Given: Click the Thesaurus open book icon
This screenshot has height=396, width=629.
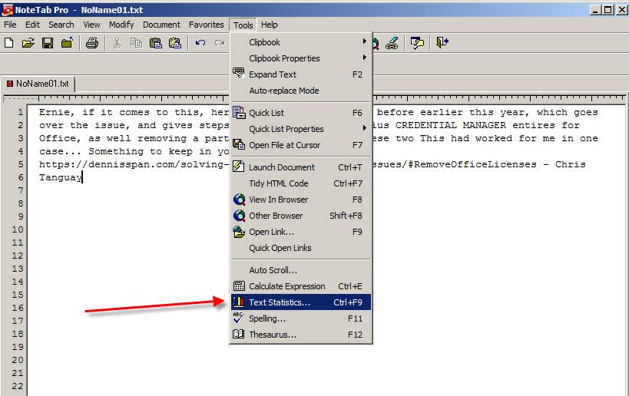Looking at the screenshot, I should (239, 334).
